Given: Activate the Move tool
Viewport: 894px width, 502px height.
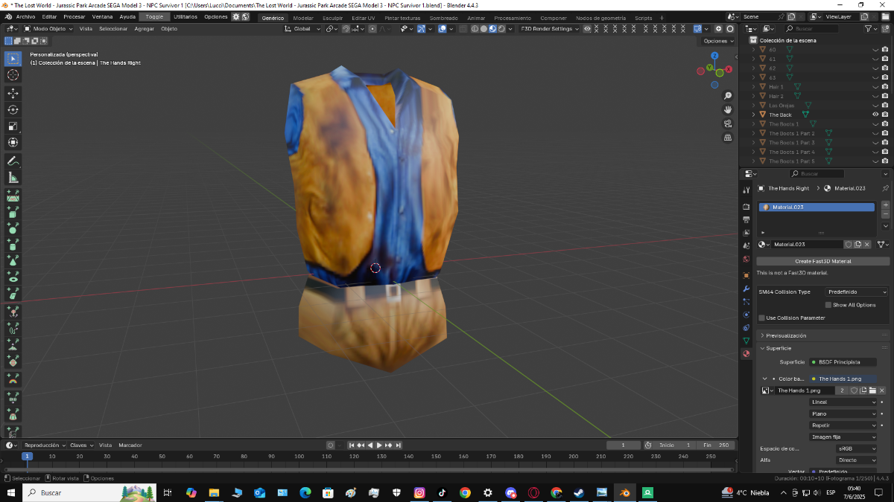Looking at the screenshot, I should [x=13, y=94].
